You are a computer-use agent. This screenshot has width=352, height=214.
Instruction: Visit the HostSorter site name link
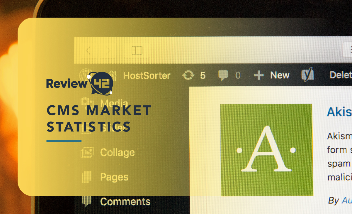pyautogui.click(x=147, y=76)
